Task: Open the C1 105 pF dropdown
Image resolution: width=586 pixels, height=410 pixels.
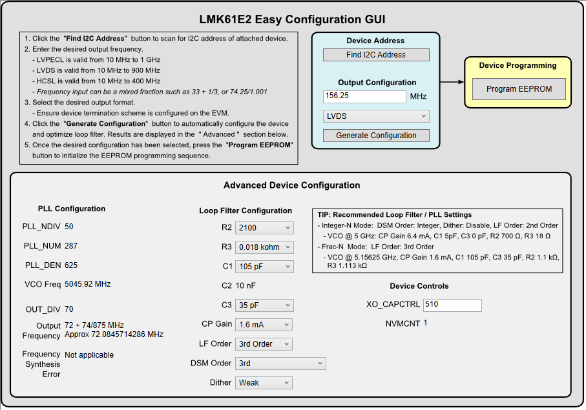Action: [264, 267]
